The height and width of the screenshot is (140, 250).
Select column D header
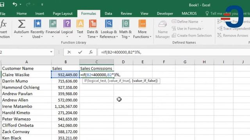(x=123, y=62)
